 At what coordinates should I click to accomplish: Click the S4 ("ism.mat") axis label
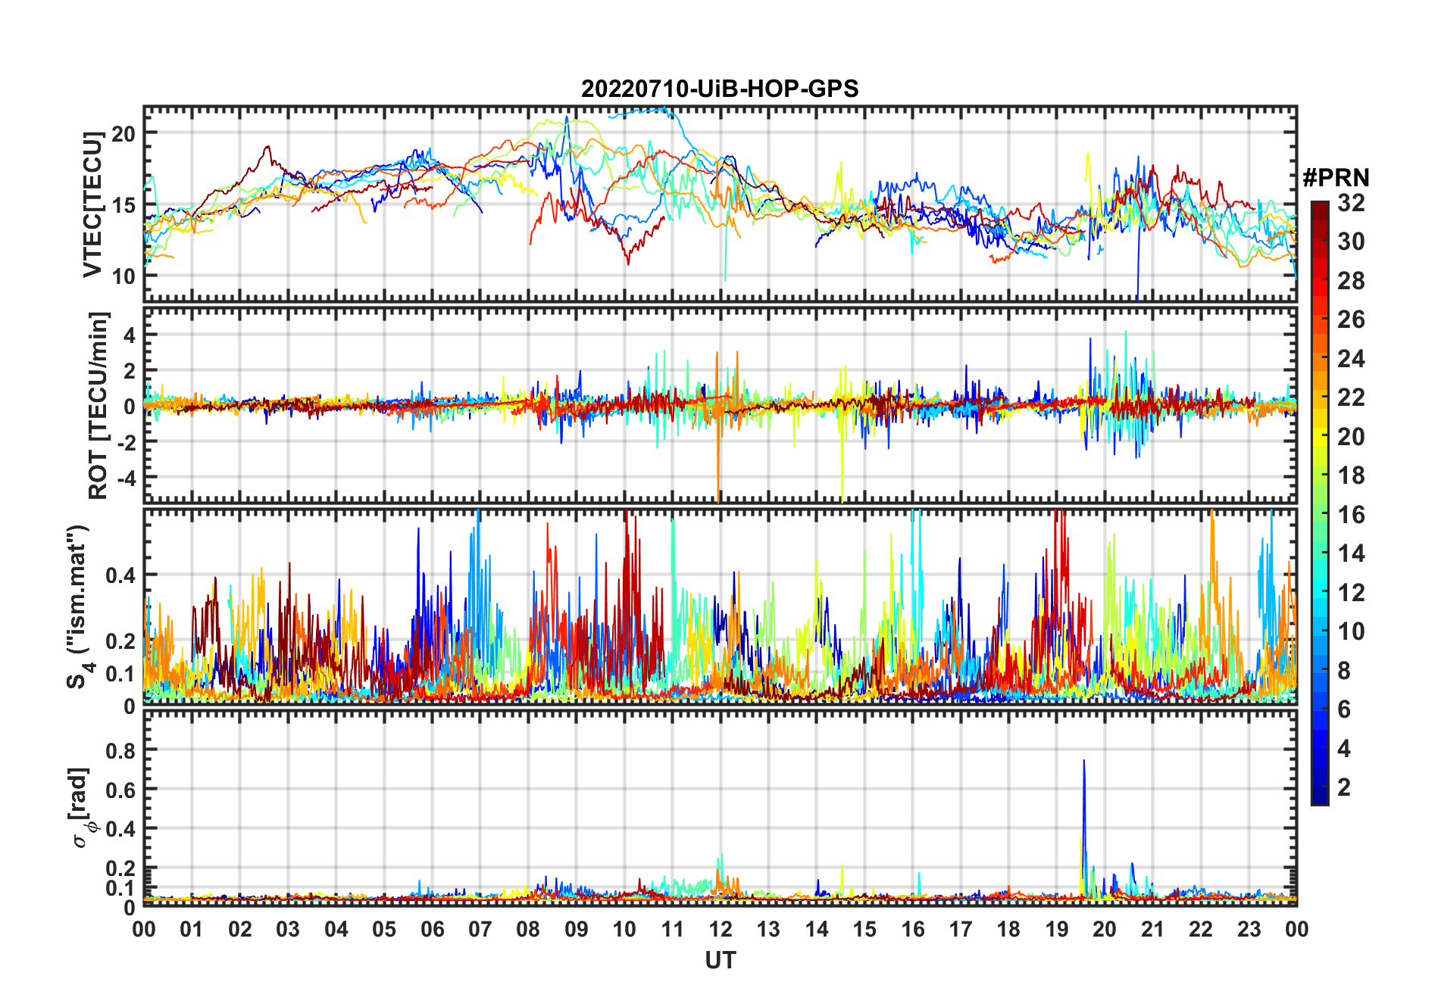tap(80, 606)
